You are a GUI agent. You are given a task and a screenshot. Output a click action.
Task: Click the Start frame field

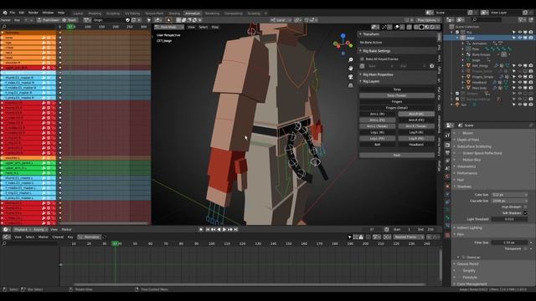(402, 230)
